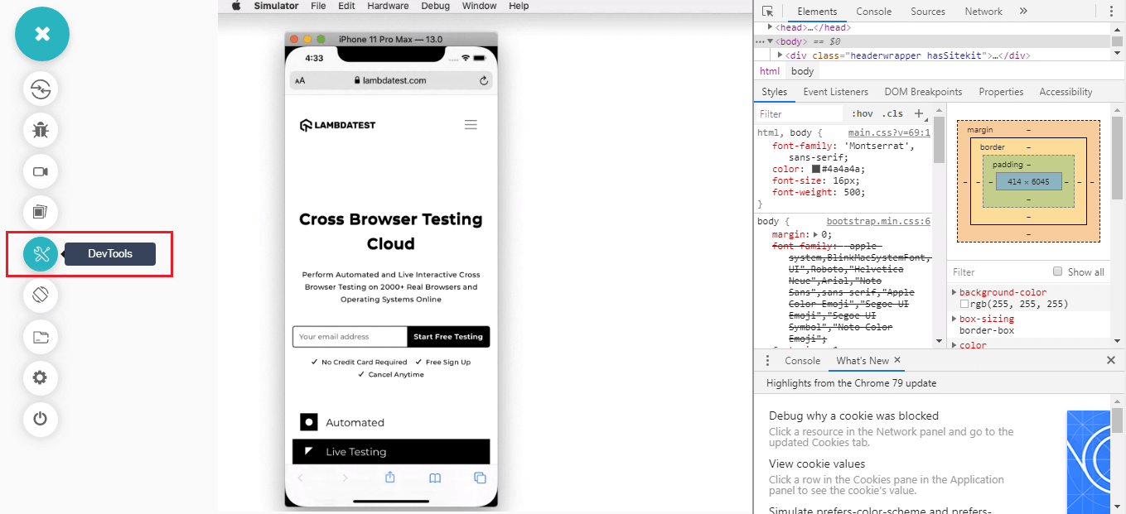This screenshot has width=1126, height=514.
Task: Start the video recorder tool
Action: (x=41, y=171)
